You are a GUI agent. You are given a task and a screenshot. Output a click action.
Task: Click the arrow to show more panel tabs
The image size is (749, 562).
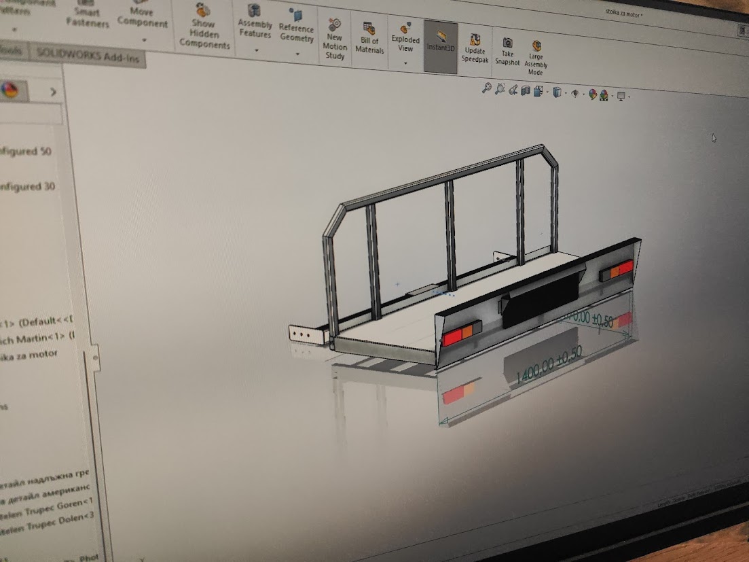point(52,92)
